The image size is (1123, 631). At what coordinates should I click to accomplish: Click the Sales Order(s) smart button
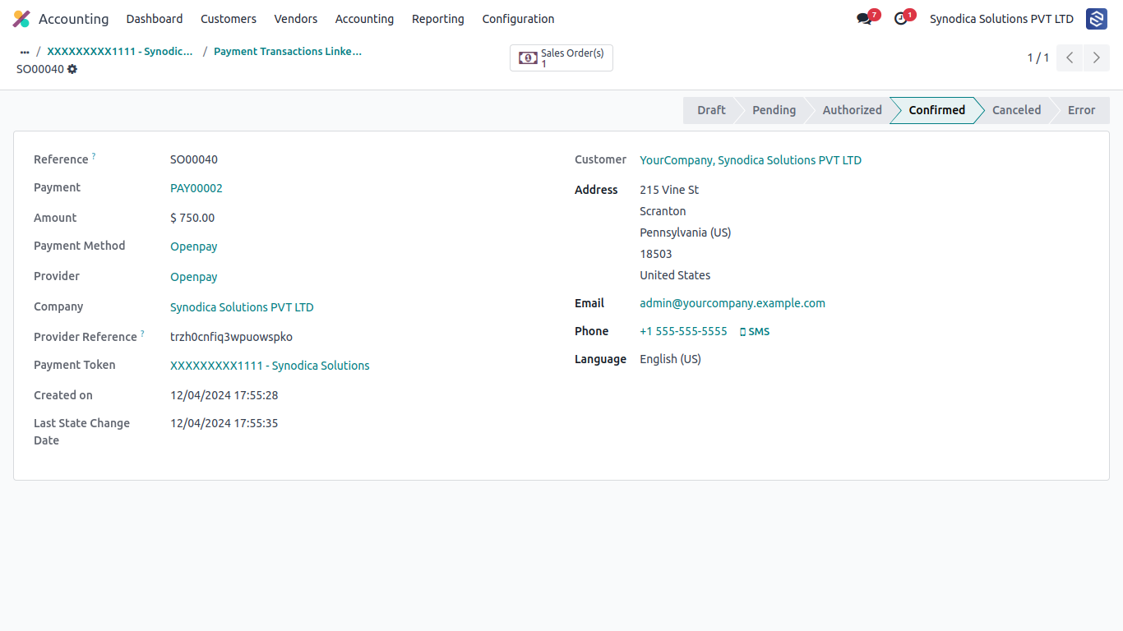pyautogui.click(x=561, y=58)
